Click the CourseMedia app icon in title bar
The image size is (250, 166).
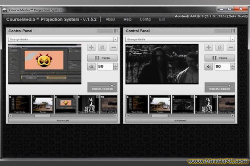(x=5, y=10)
